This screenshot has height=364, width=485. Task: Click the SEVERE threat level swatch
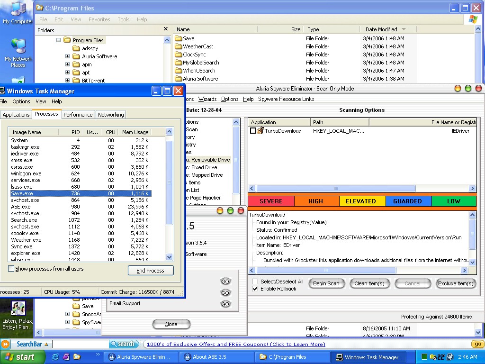(x=271, y=201)
